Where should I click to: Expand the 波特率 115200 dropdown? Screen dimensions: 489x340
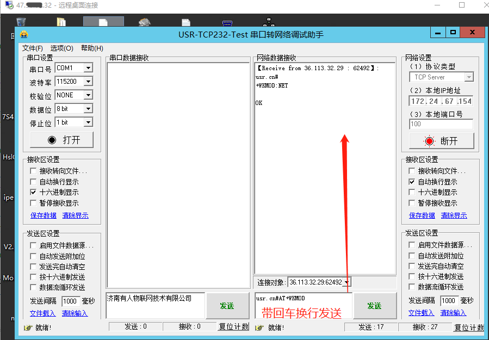[x=88, y=82]
